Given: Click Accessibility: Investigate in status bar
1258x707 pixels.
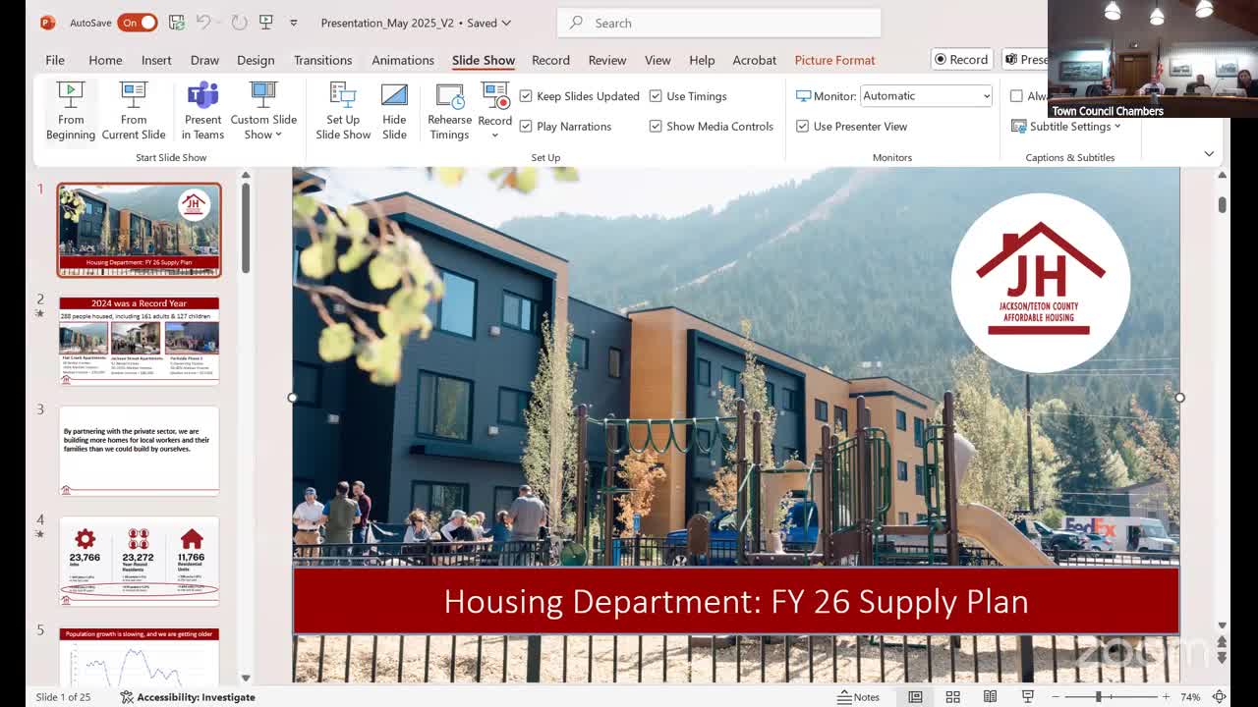Looking at the screenshot, I should [x=187, y=697].
